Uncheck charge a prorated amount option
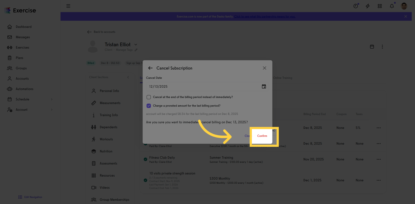Image resolution: width=415 pixels, height=204 pixels. pyautogui.click(x=149, y=106)
